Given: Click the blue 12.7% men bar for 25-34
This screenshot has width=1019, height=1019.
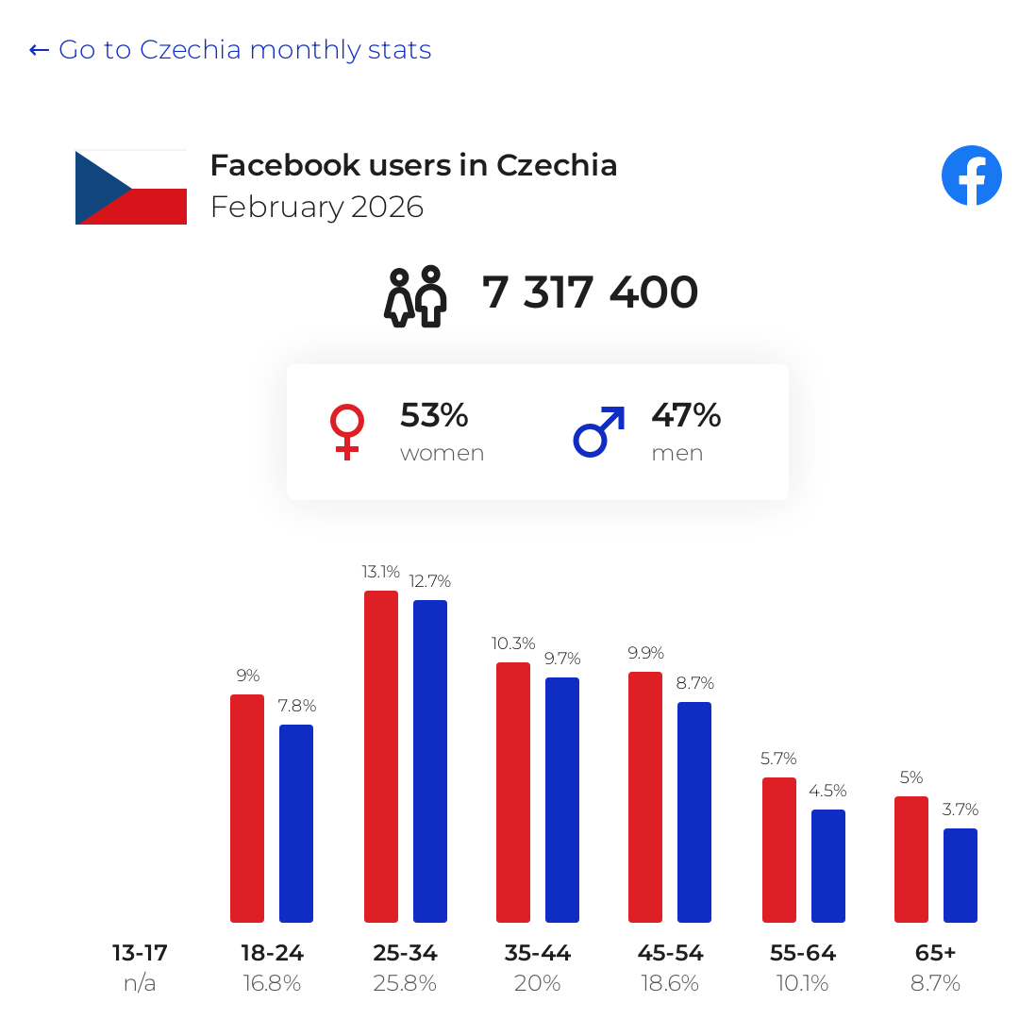Looking at the screenshot, I should click(x=430, y=761).
